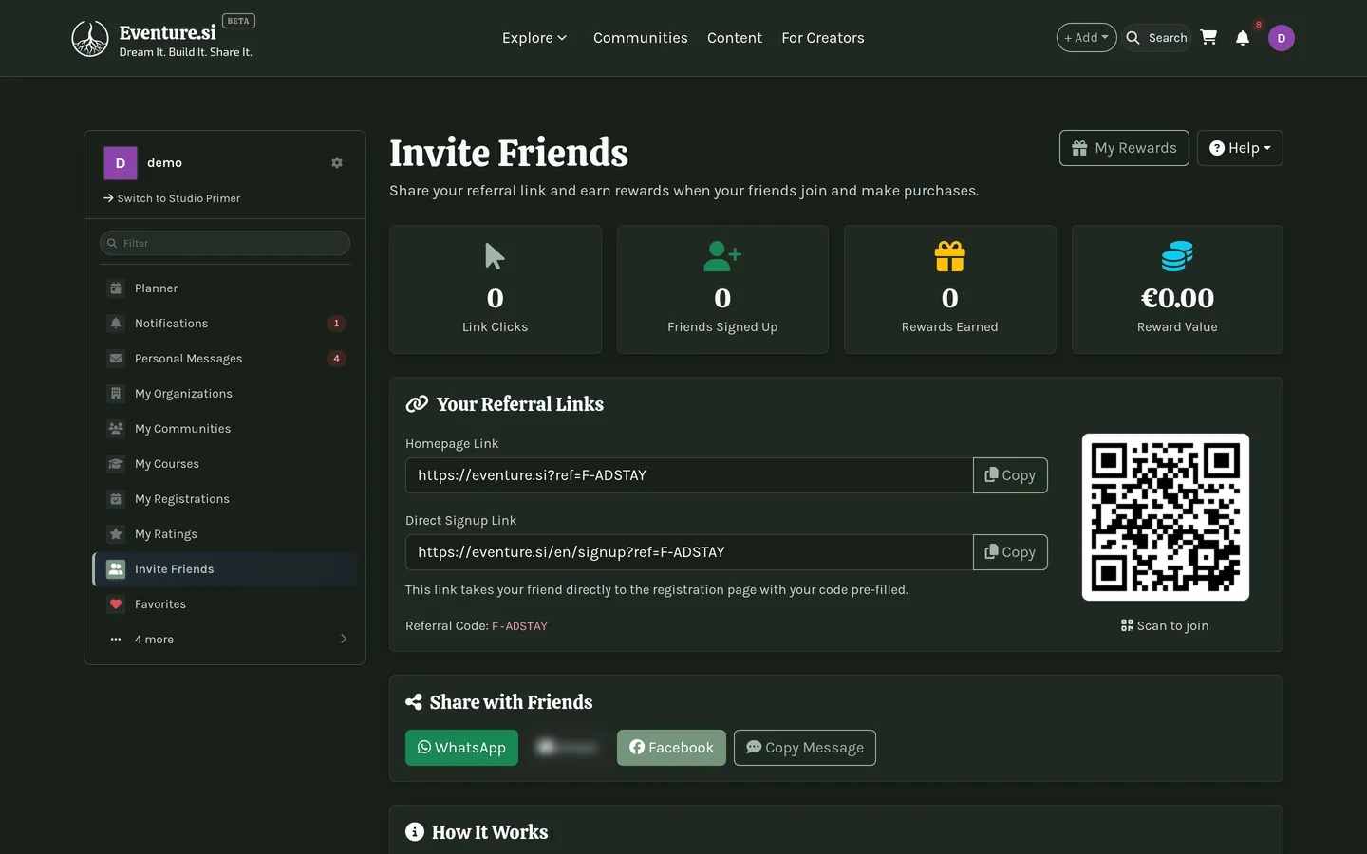Open the shopping cart icon
1367x854 pixels.
point(1208,37)
